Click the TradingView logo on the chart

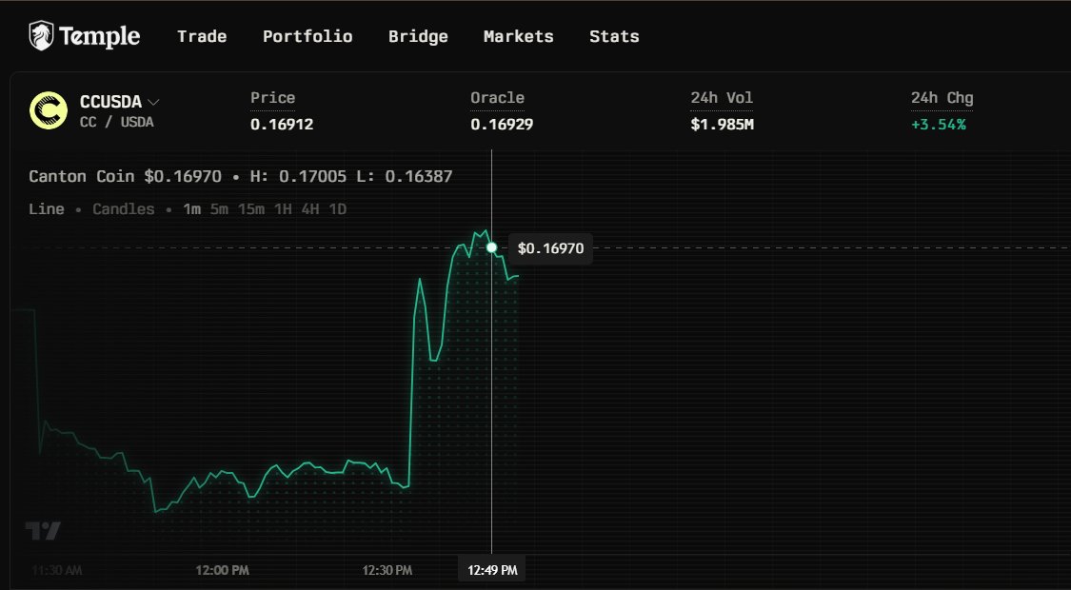43,531
